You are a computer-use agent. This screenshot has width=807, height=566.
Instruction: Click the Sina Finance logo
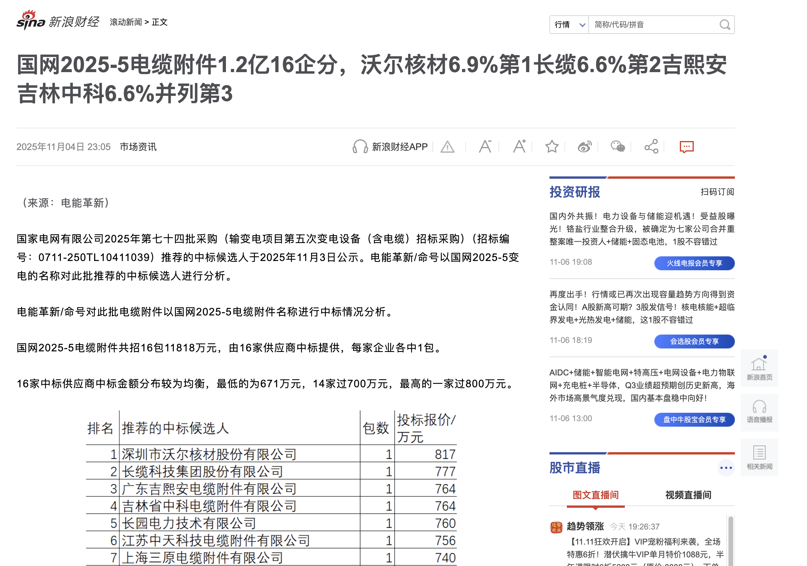[x=58, y=21]
